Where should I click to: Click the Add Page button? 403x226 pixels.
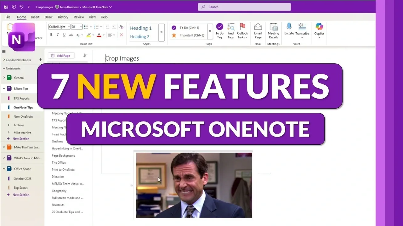[61, 55]
